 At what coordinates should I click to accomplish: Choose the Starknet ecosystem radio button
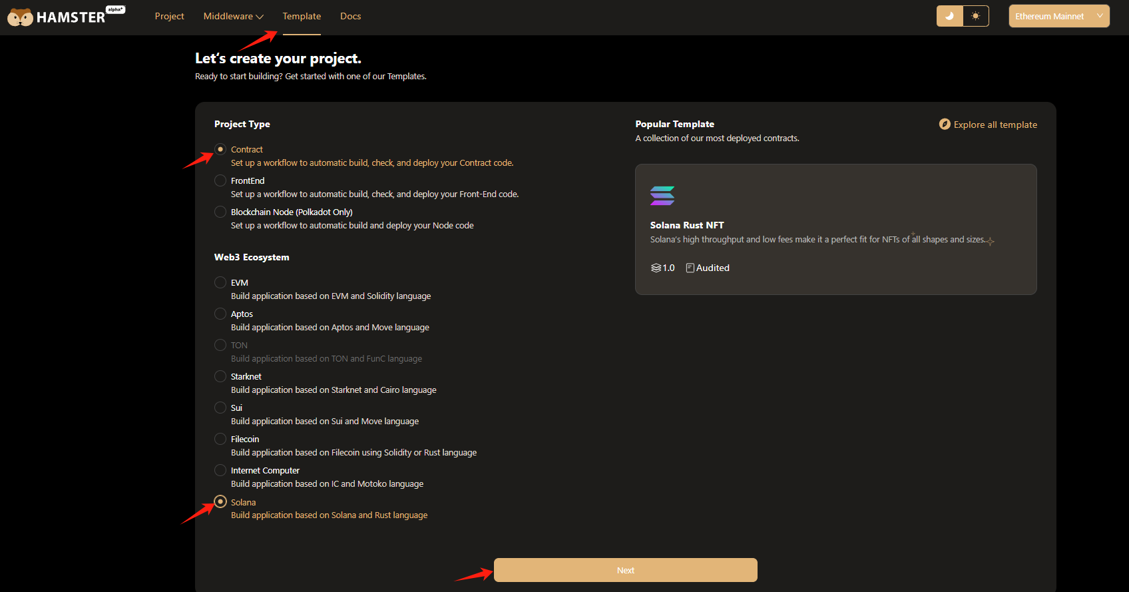click(220, 376)
